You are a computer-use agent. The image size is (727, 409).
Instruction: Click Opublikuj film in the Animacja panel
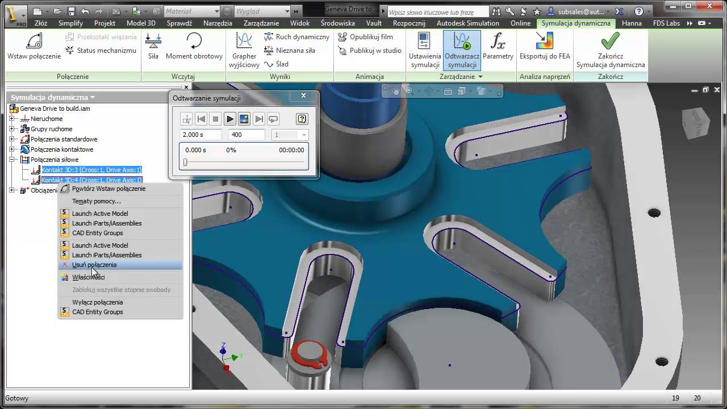tap(365, 36)
